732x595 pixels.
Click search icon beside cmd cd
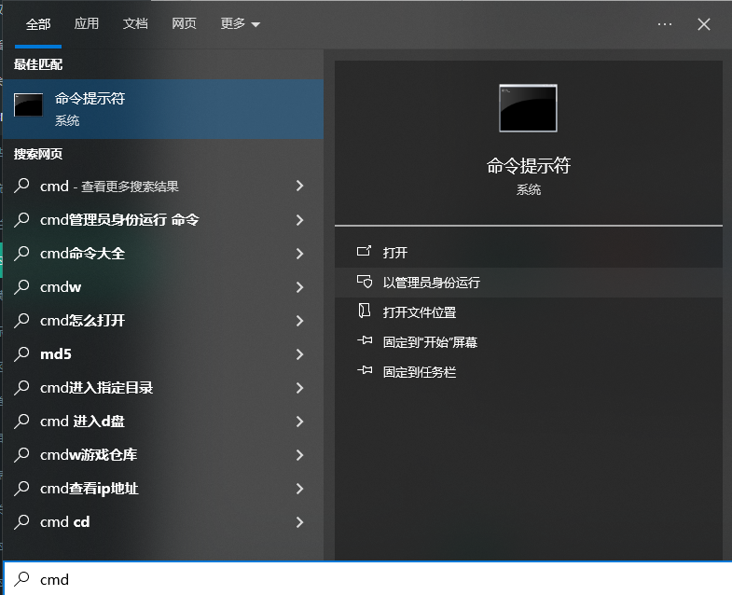coord(21,522)
